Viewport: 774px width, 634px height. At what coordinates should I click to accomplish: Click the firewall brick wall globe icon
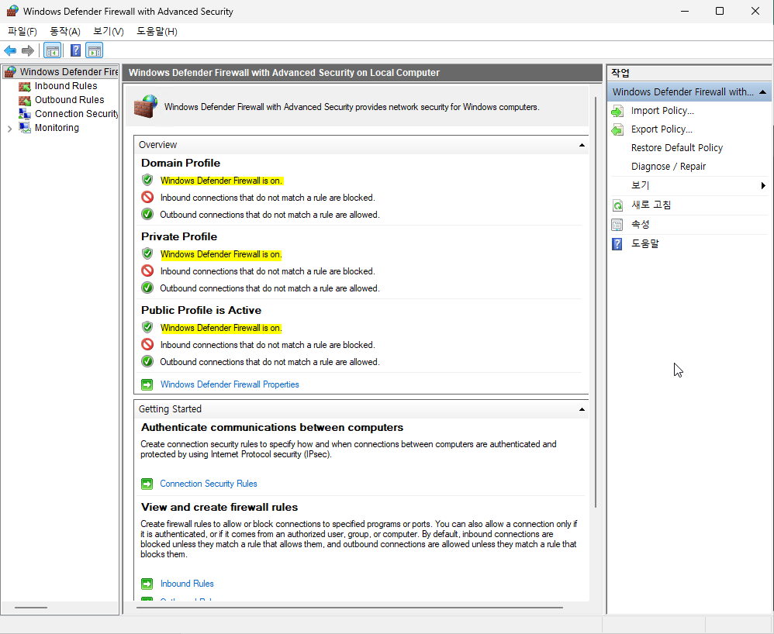coord(146,106)
